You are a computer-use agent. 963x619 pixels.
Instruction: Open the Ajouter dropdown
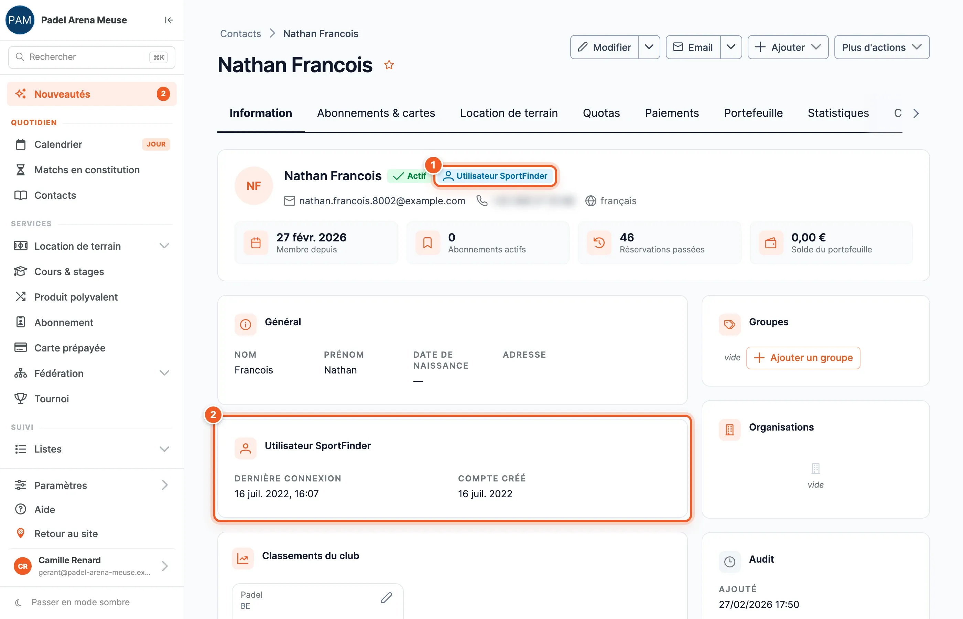point(788,47)
